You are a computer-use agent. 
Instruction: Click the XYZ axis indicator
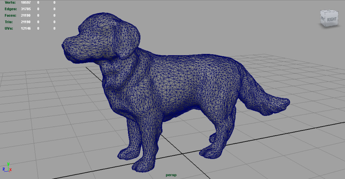(x=7, y=167)
